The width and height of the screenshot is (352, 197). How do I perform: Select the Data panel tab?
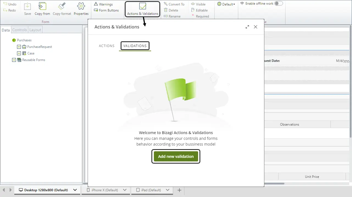pyautogui.click(x=5, y=30)
